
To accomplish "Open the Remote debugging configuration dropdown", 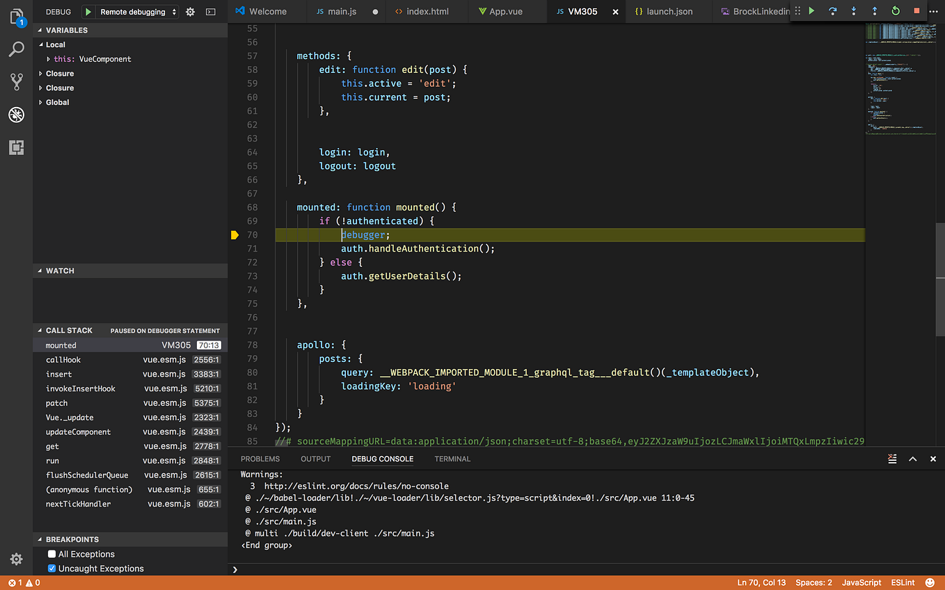I will click(x=137, y=12).
